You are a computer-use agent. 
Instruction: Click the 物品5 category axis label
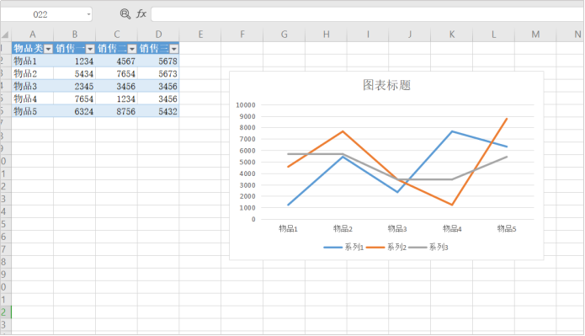[507, 228]
